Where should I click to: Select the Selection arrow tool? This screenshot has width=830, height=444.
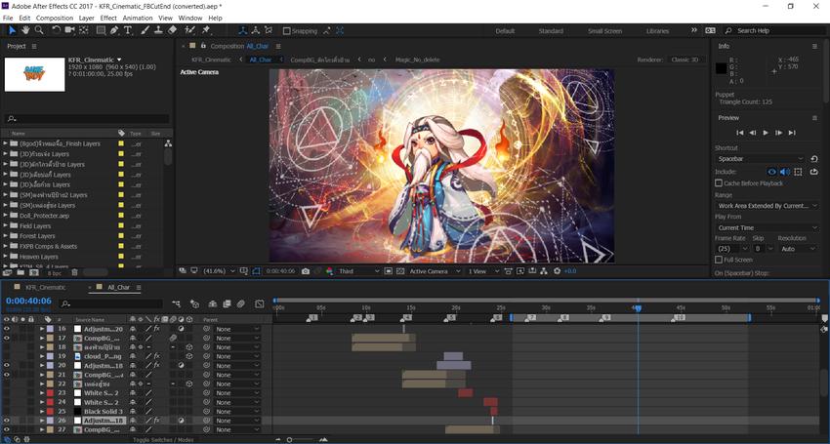pos(13,30)
